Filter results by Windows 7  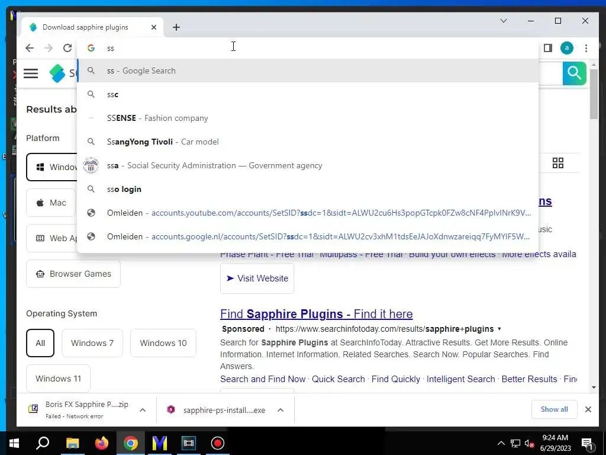point(92,343)
